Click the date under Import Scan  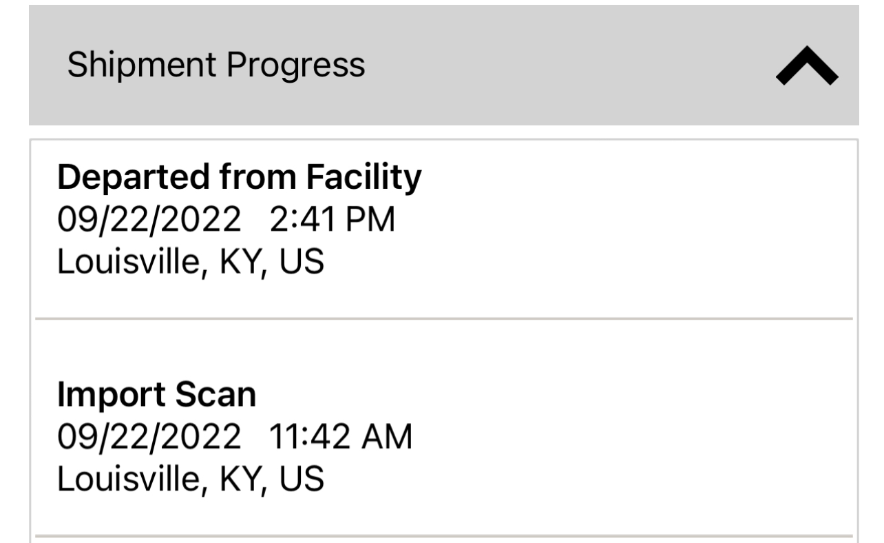tap(149, 437)
